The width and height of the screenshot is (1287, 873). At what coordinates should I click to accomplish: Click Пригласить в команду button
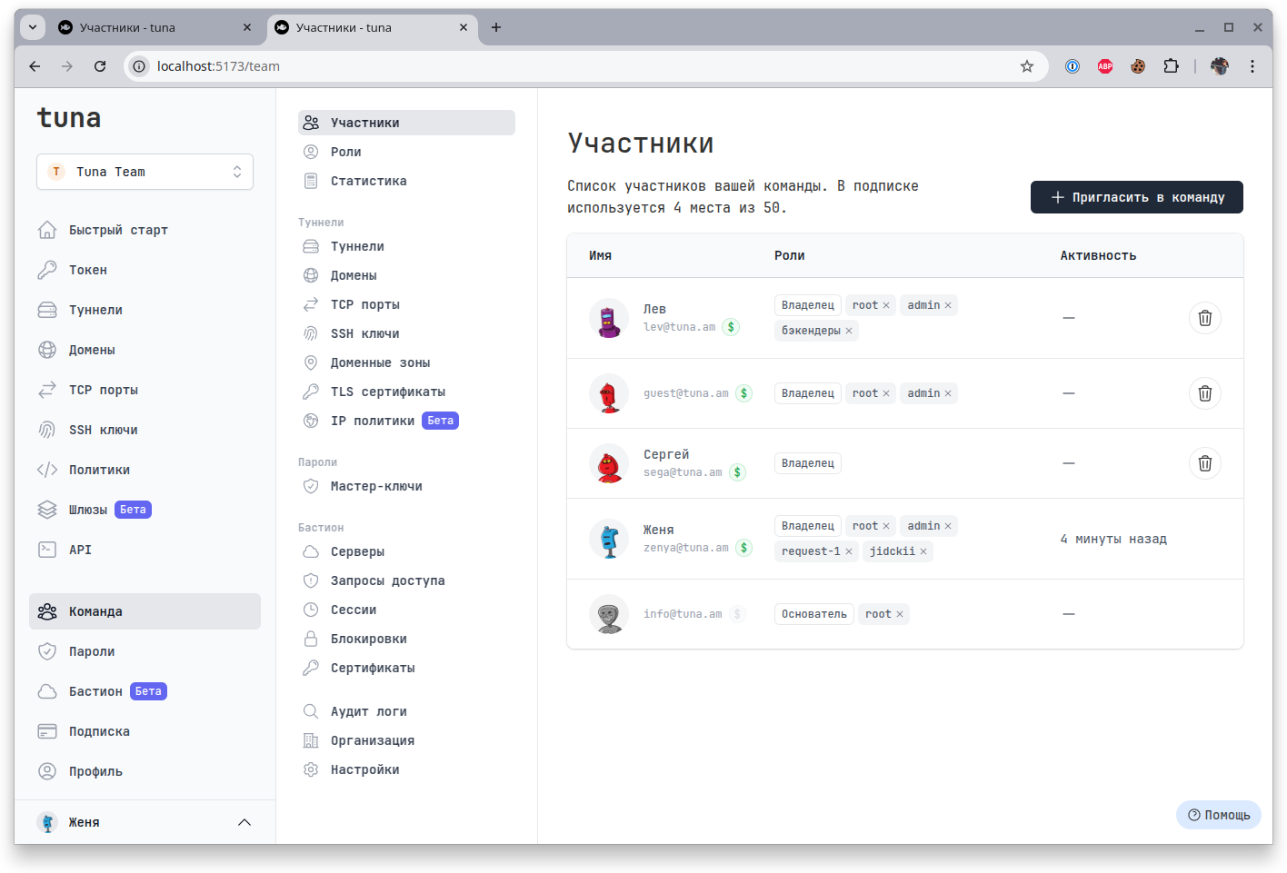[x=1136, y=197]
